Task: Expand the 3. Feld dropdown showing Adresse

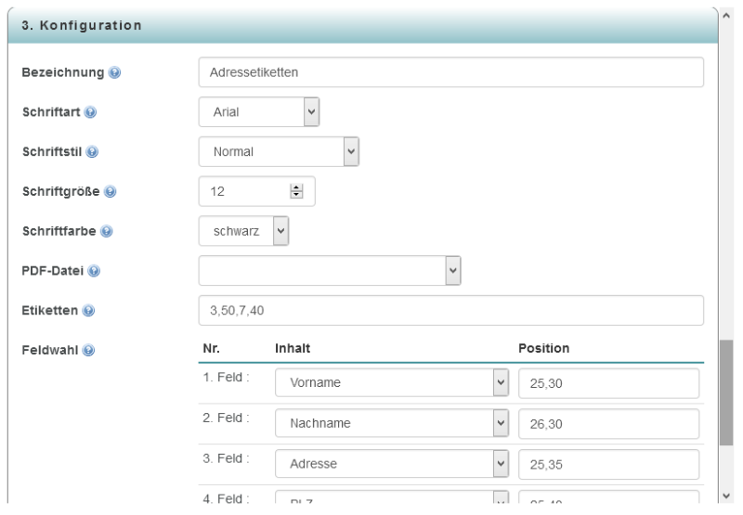Action: coord(393,464)
